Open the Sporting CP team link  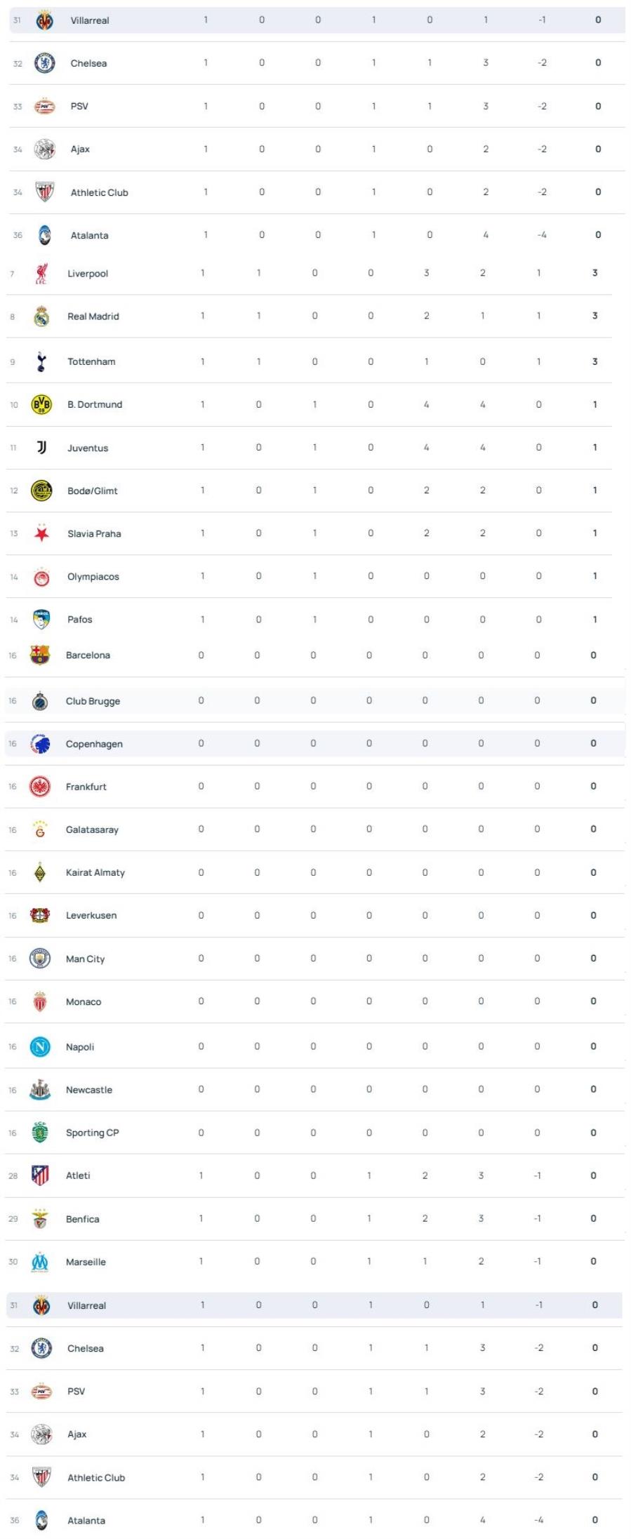(93, 1133)
